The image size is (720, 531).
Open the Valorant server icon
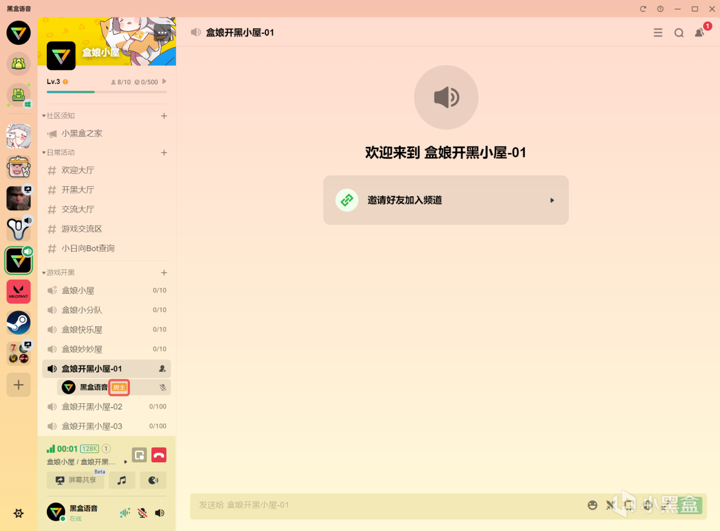click(19, 291)
